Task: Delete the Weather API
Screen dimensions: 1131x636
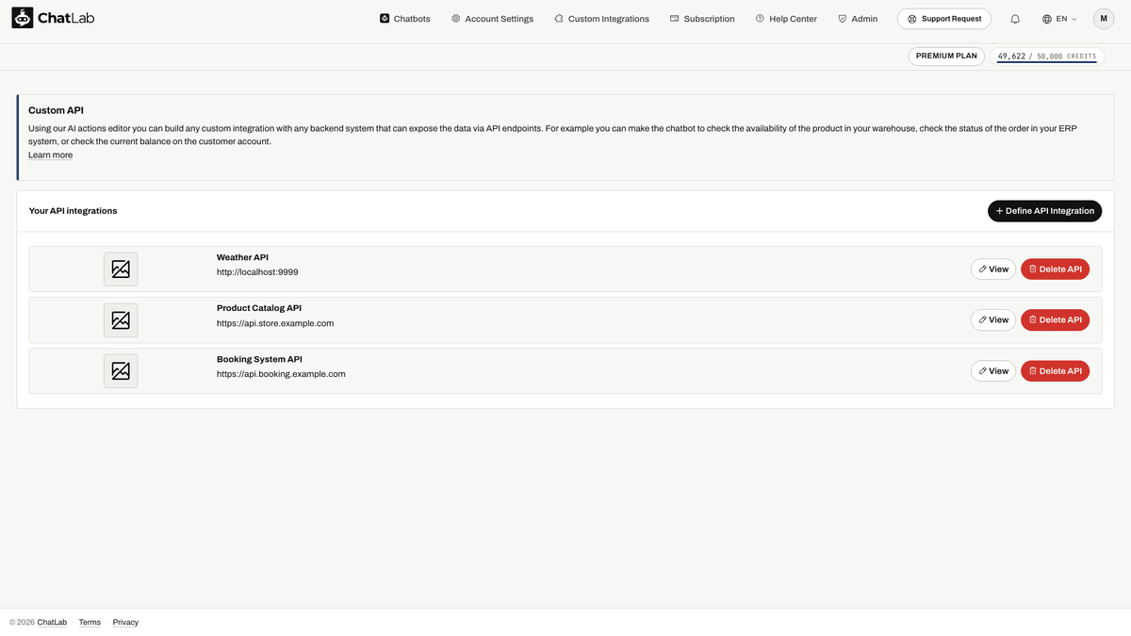Action: pyautogui.click(x=1055, y=269)
